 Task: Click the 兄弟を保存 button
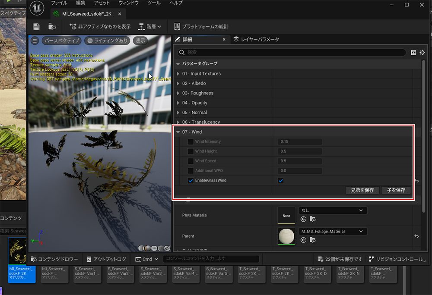tap(362, 190)
